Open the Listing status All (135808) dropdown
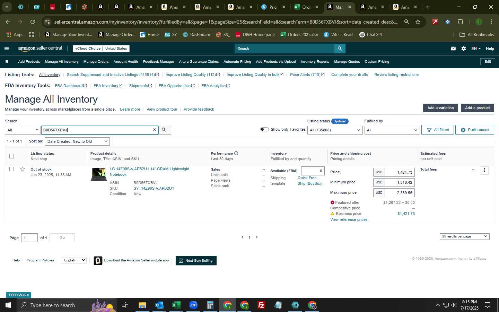 [335, 130]
